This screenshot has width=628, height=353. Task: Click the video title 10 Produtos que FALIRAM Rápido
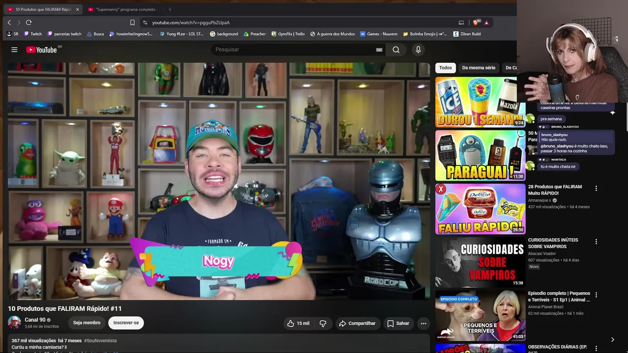point(65,308)
